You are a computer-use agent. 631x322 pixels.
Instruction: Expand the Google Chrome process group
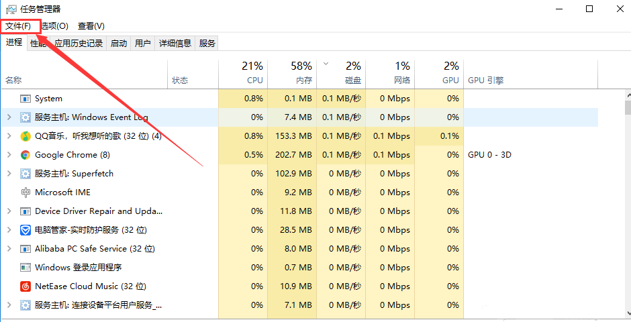9,155
